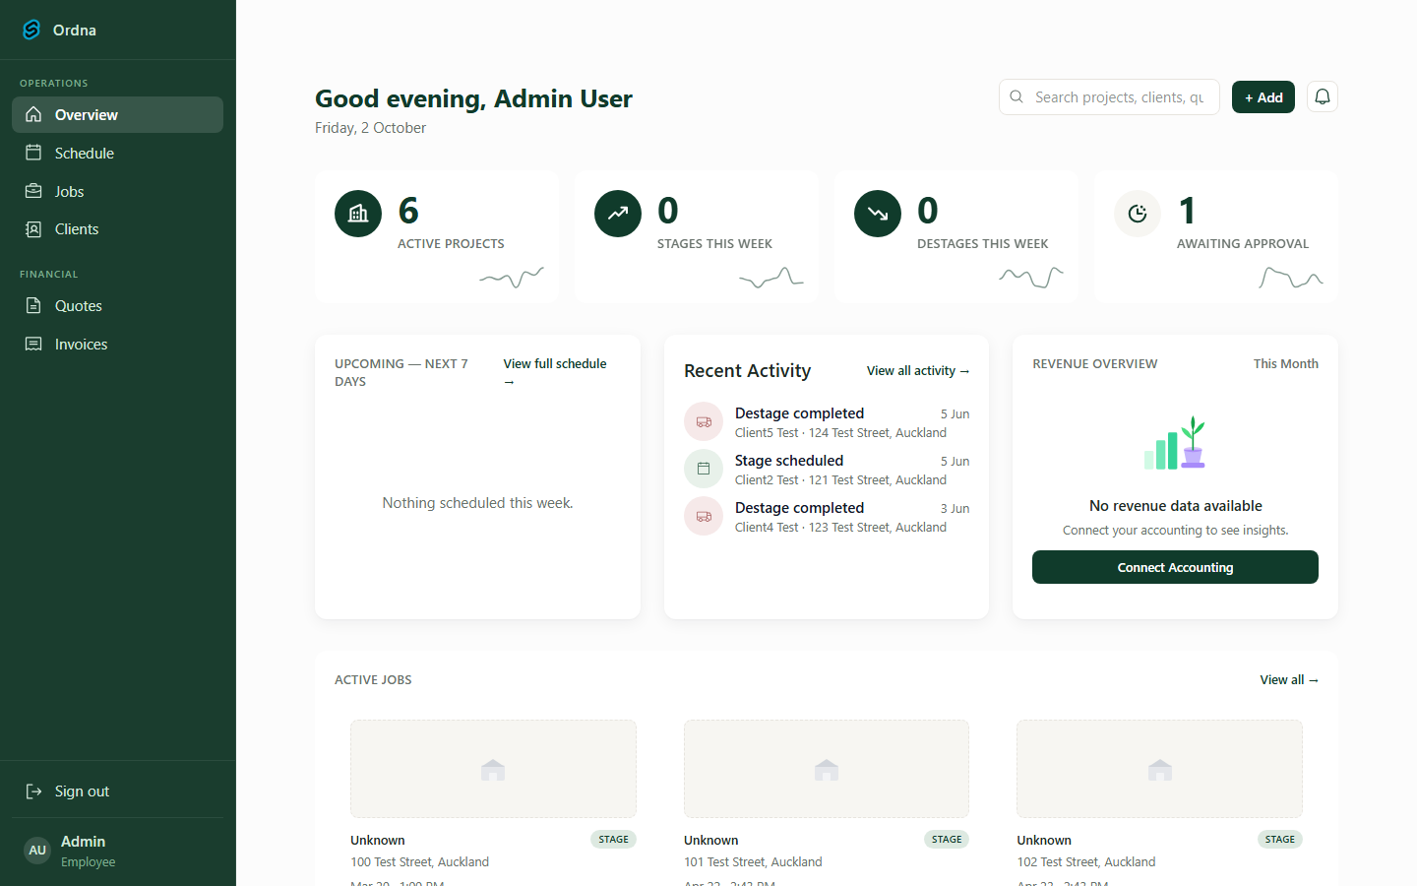This screenshot has width=1417, height=886.
Task: Go to Overview in sidebar
Action: click(117, 115)
